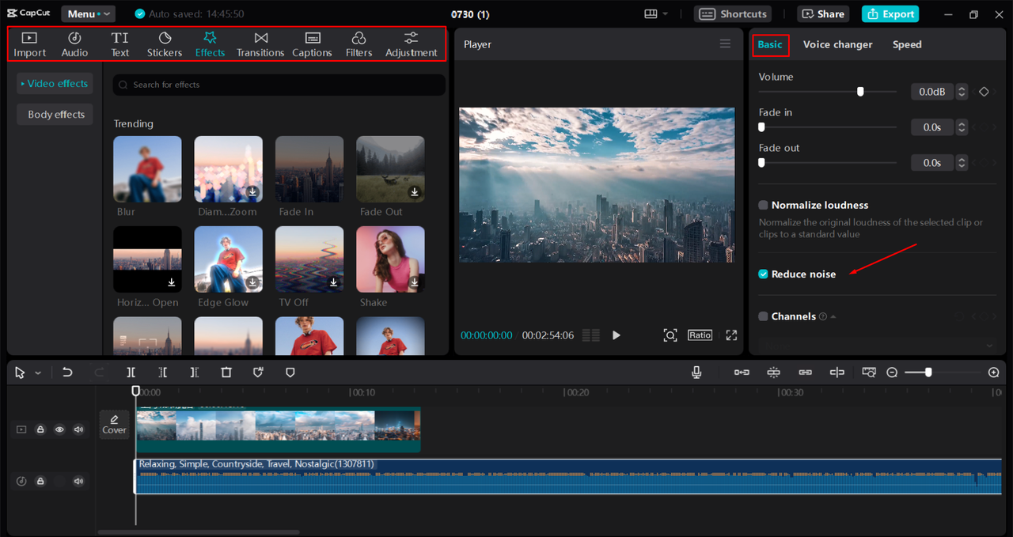Edit the video track Cover

(114, 424)
